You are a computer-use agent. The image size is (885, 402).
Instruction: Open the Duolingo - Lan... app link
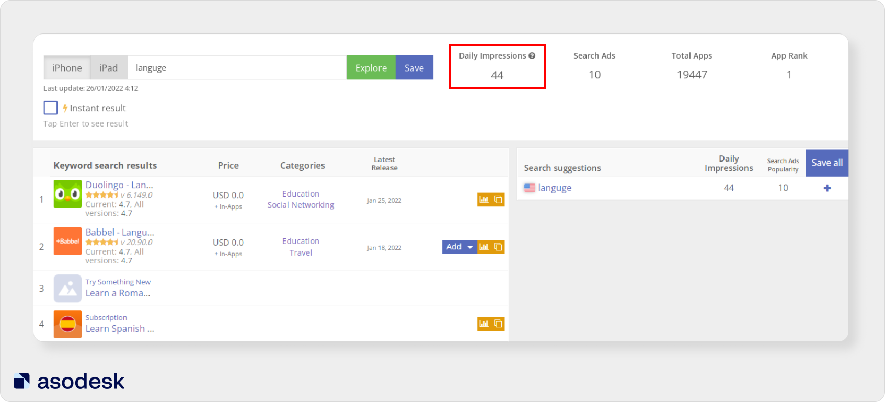[x=119, y=185]
